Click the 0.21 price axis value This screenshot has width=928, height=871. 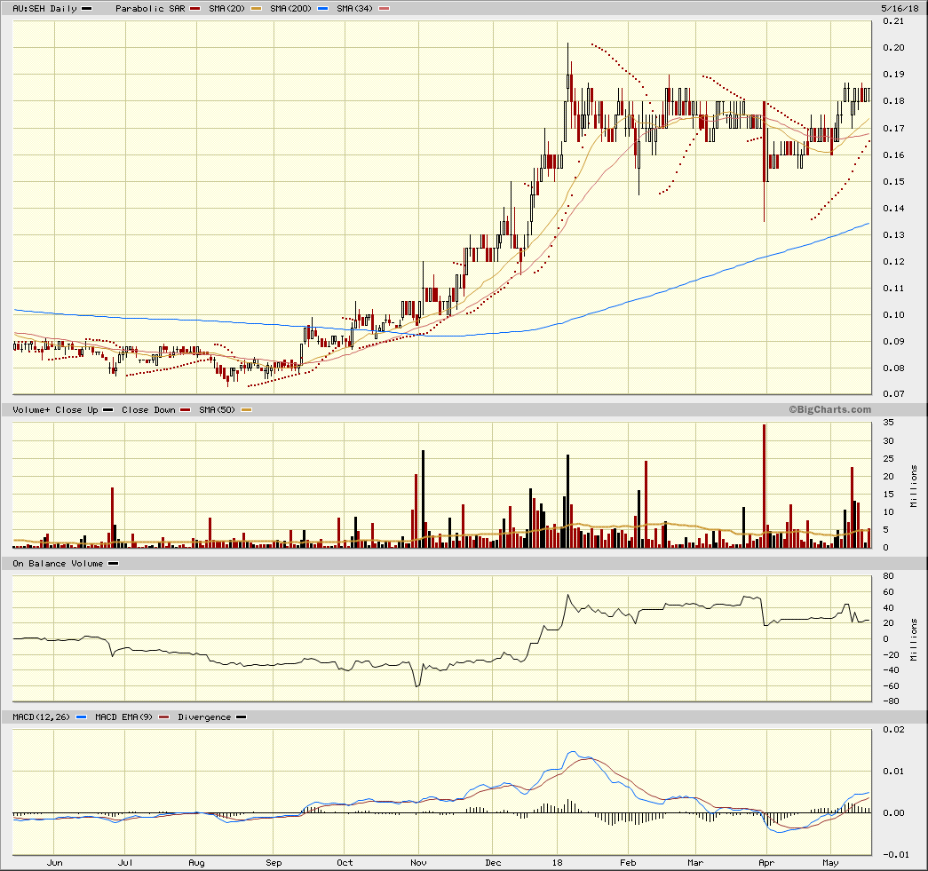click(893, 21)
